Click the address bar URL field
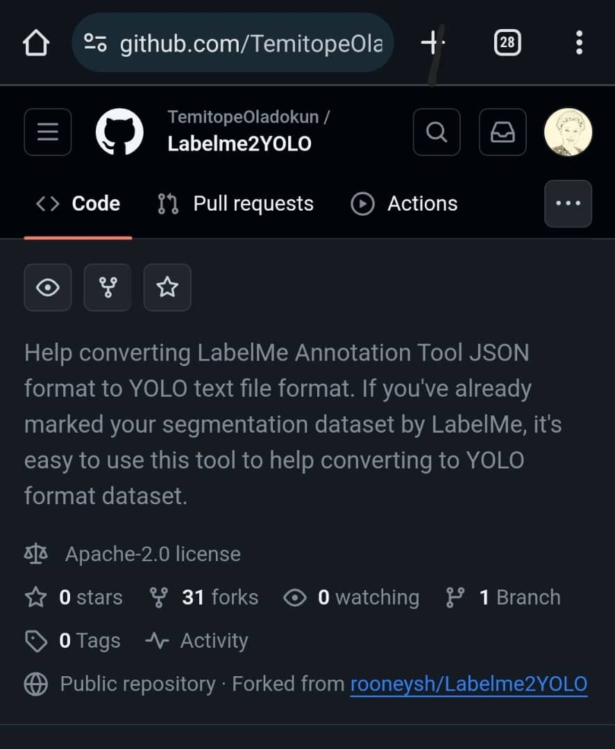Viewport: 615px width, 749px height. (233, 42)
